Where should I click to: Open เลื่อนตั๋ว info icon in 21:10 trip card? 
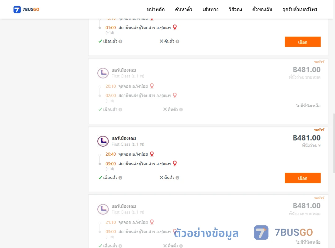[120, 246]
